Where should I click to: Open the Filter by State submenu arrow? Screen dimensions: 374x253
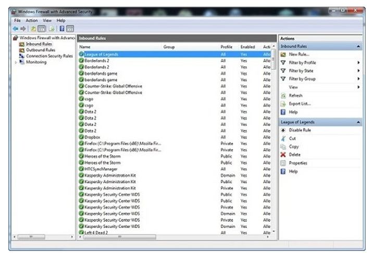(358, 71)
